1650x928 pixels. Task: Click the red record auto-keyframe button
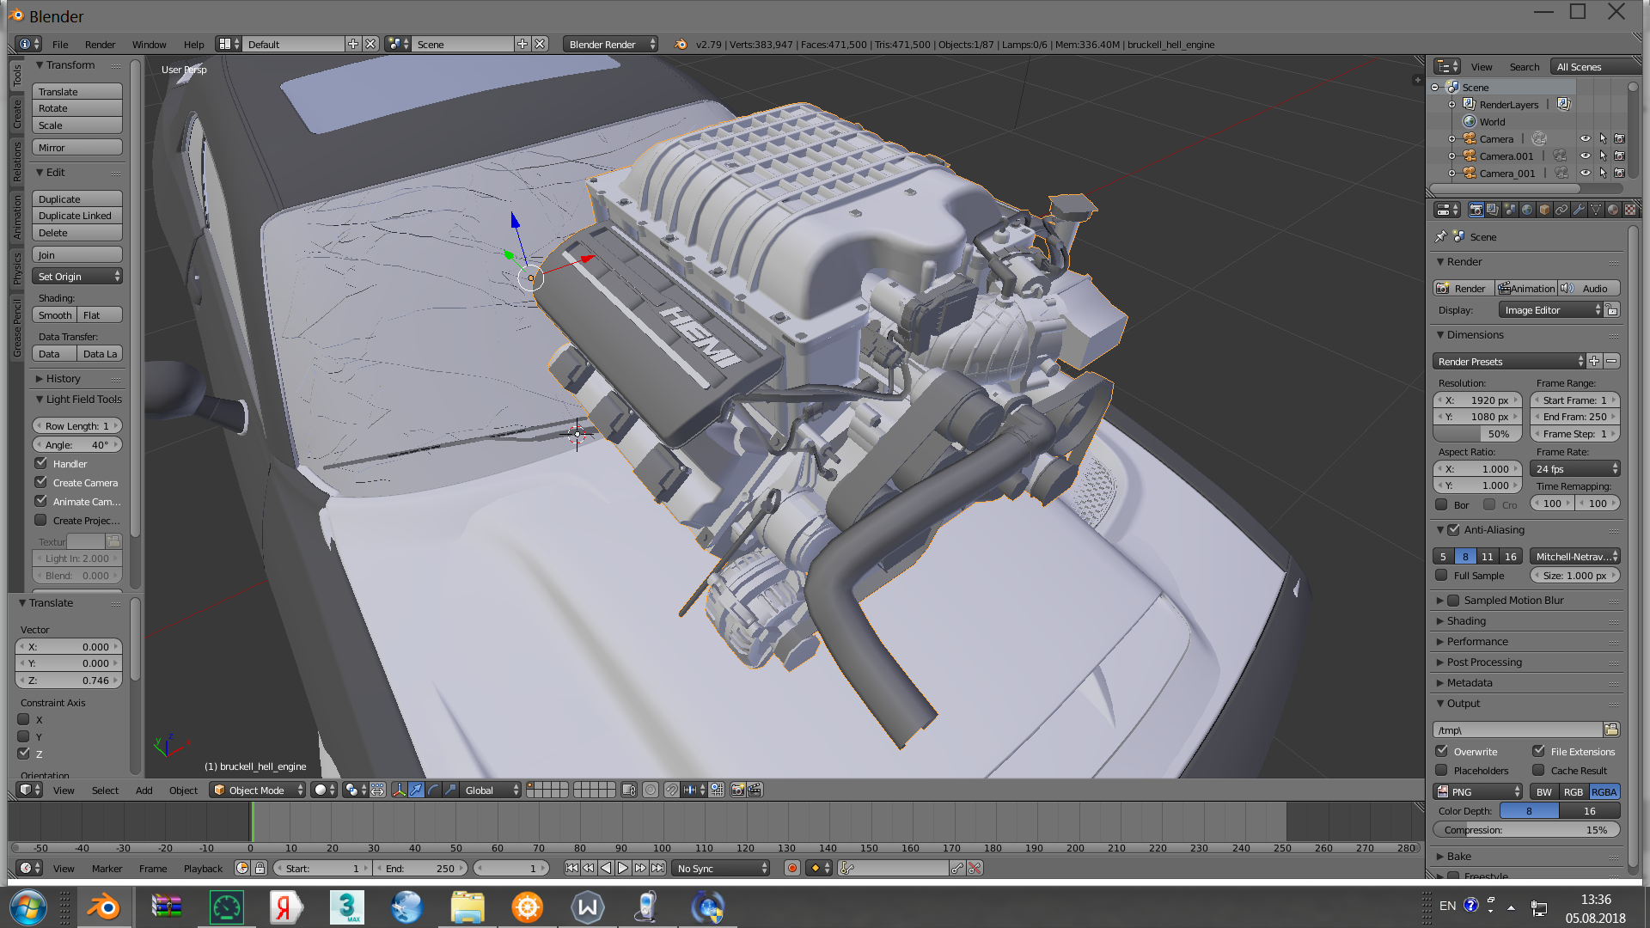(792, 868)
